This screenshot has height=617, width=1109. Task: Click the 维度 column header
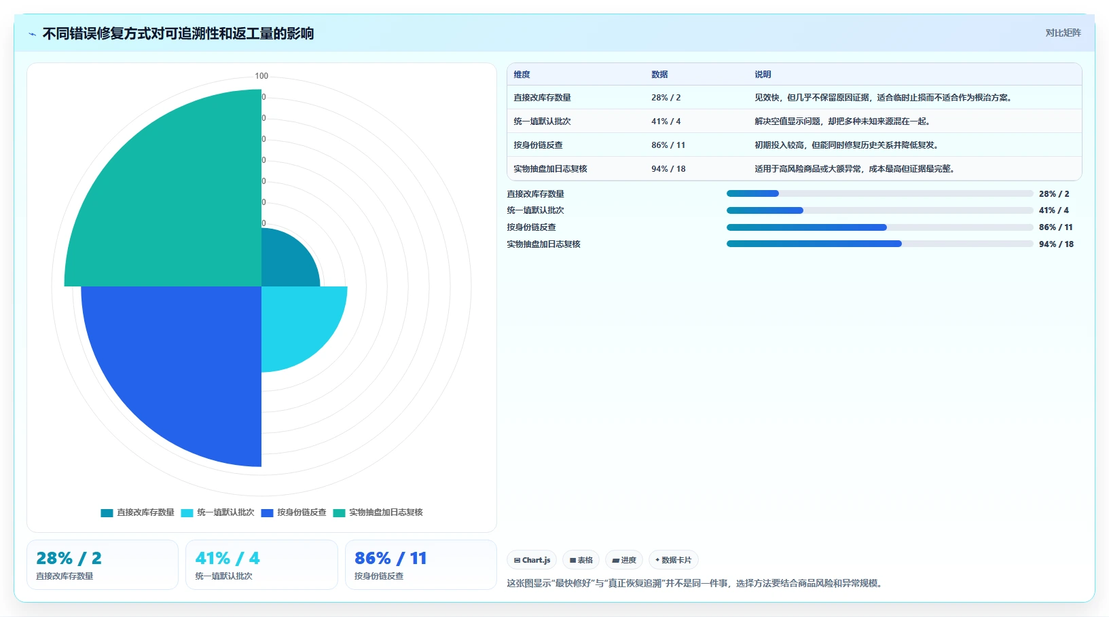tap(522, 75)
